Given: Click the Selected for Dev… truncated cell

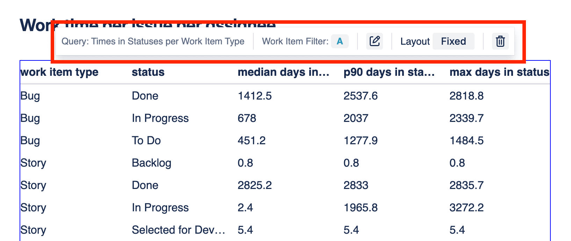Looking at the screenshot, I should tap(178, 230).
